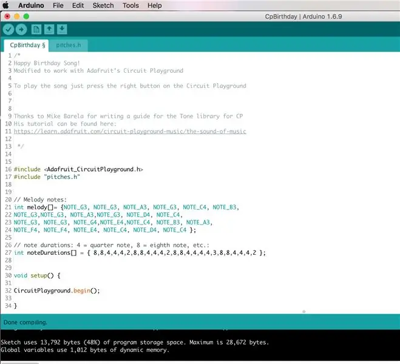Screen dimensions: 400x364
Task: Click the 'Thanks to Mike Barela' comment line
Action: (x=128, y=116)
